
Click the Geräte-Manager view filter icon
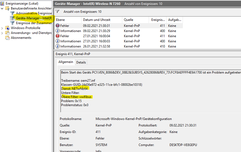[12, 18]
